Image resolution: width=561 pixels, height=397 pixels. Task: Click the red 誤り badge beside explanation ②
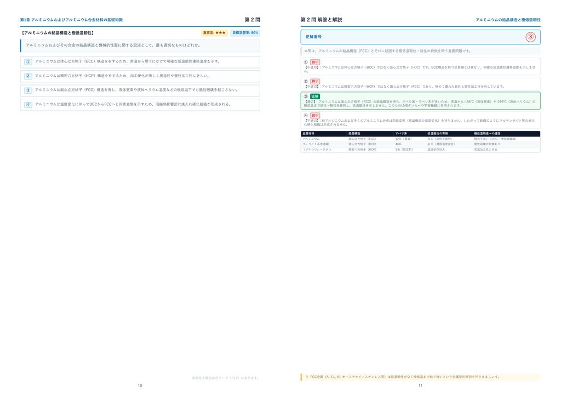click(315, 81)
